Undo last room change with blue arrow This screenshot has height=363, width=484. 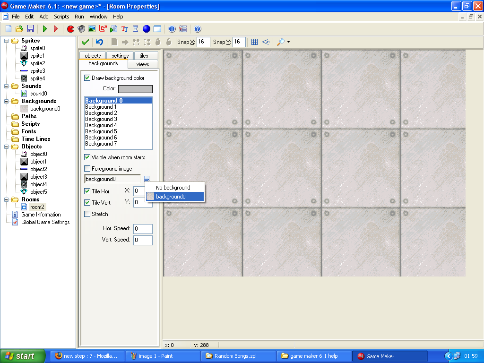click(99, 42)
